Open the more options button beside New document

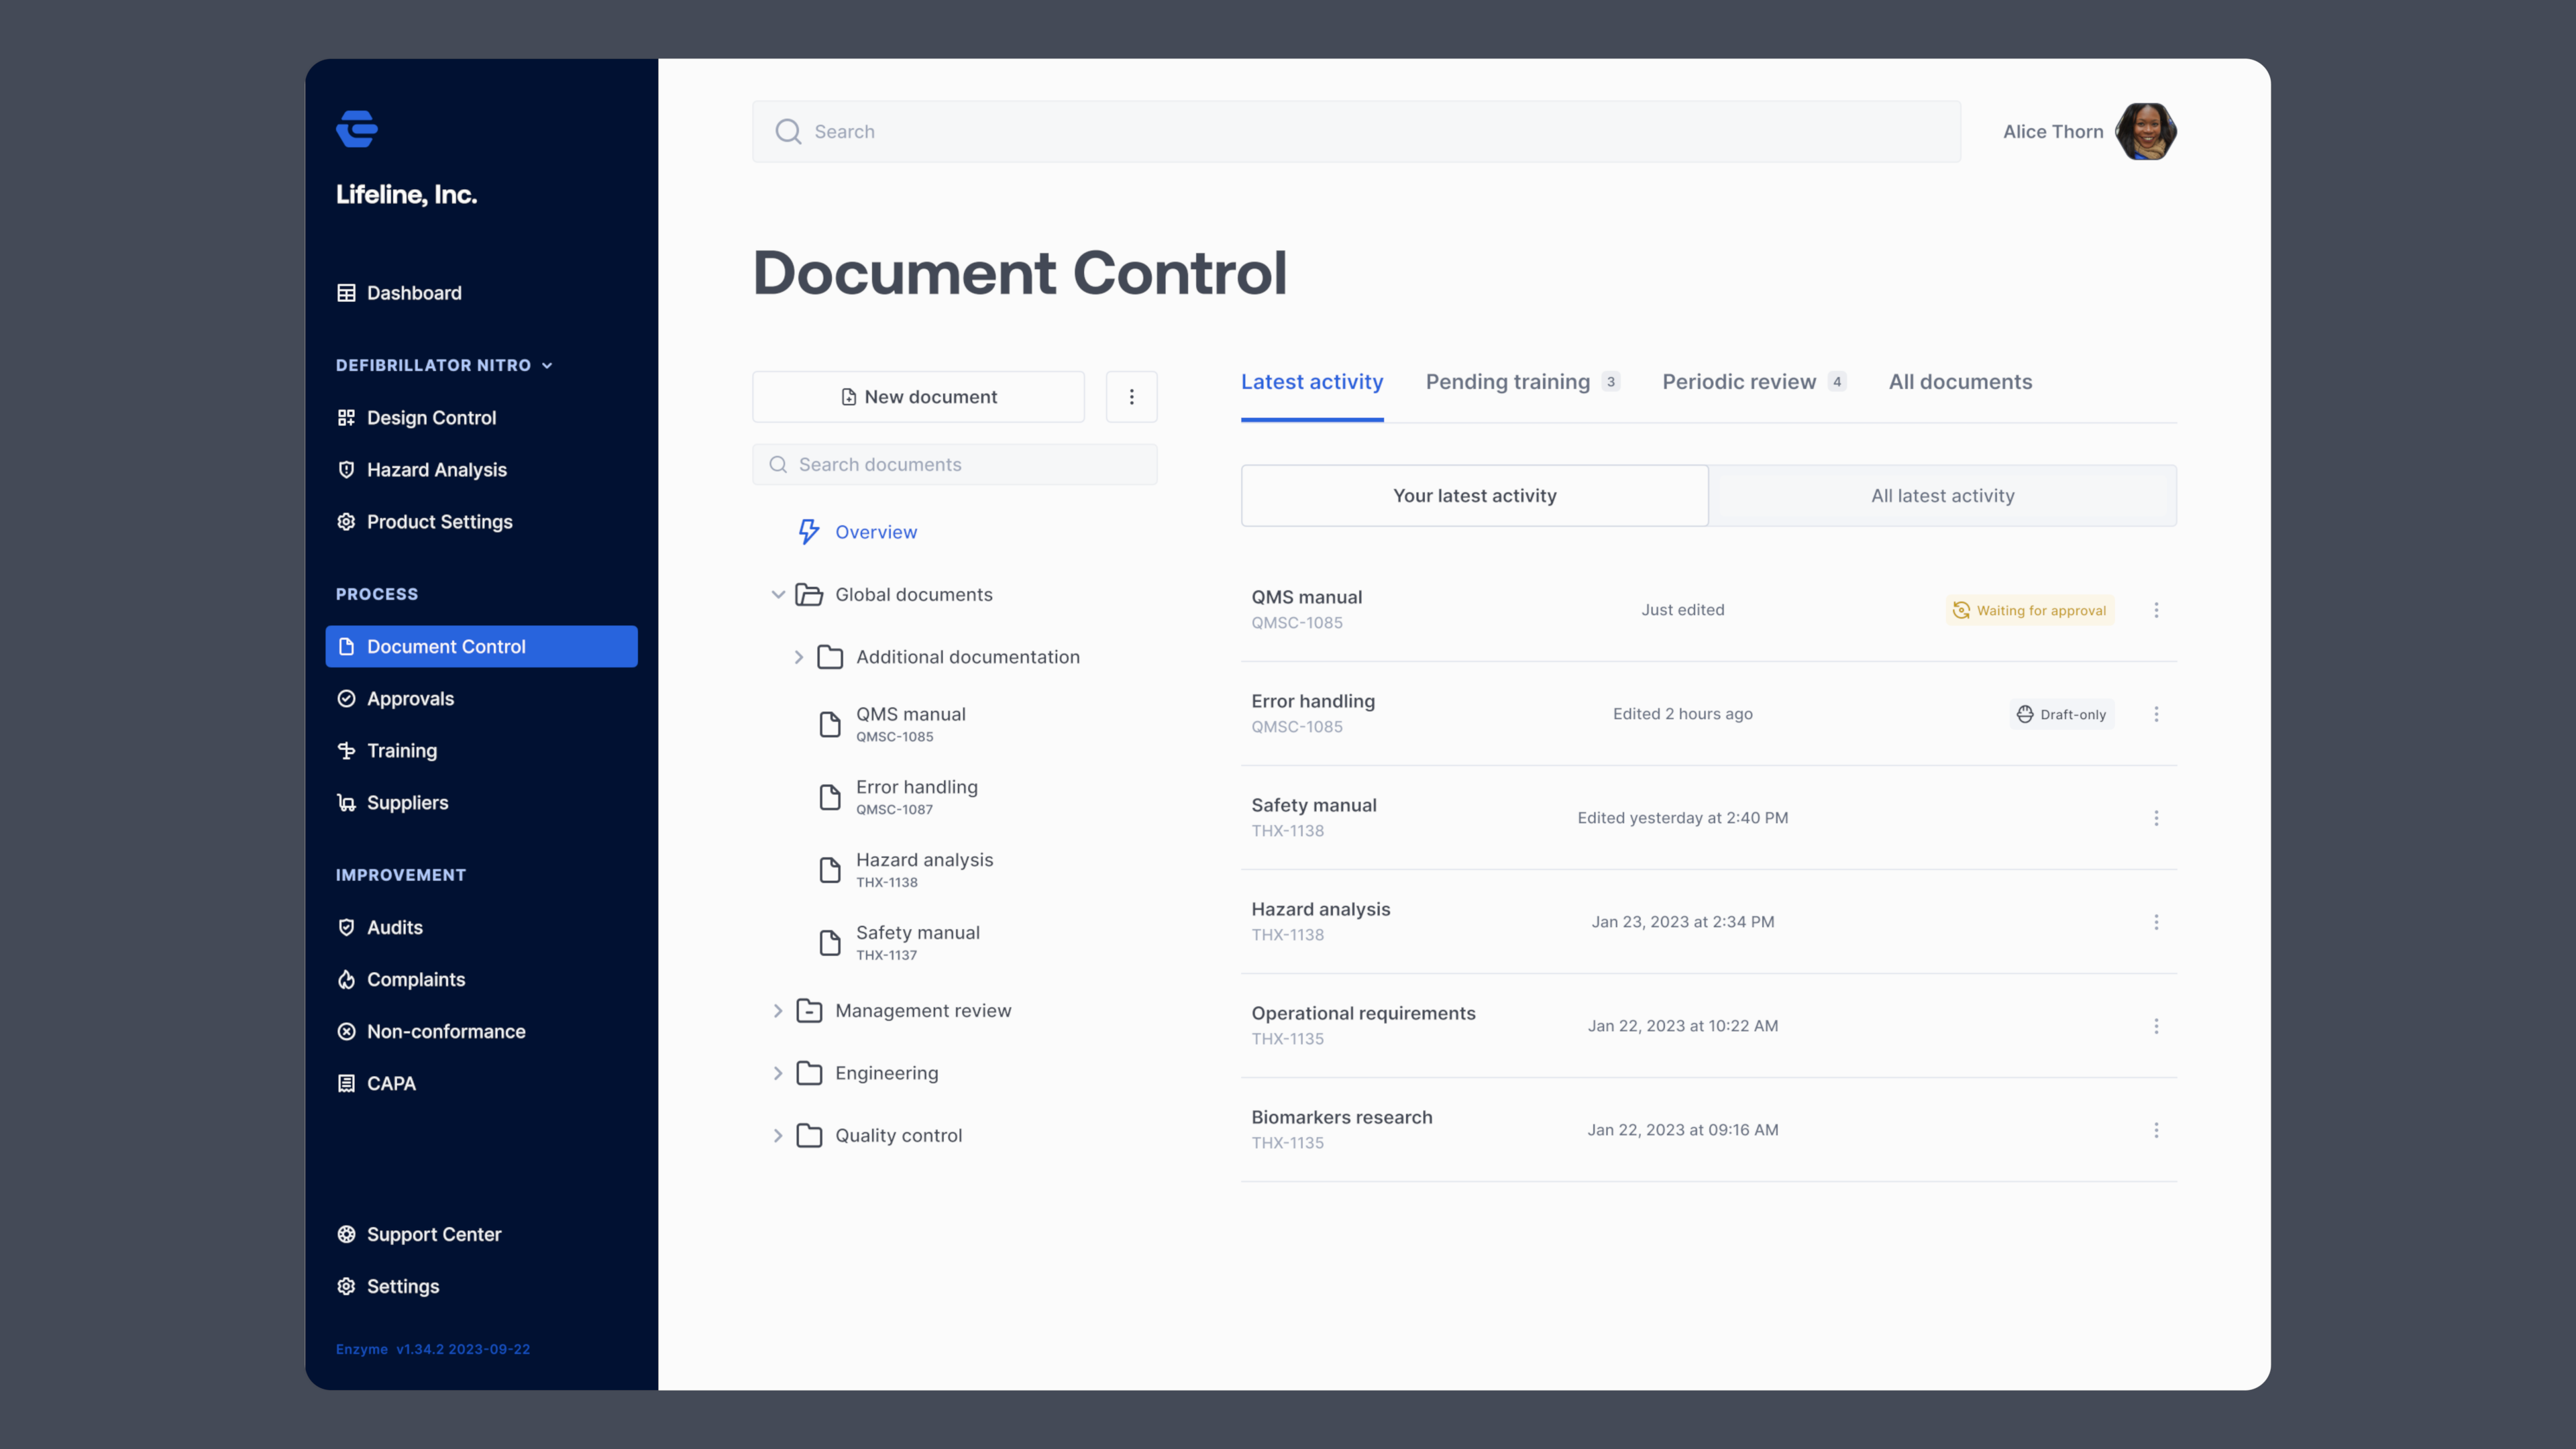point(1131,397)
